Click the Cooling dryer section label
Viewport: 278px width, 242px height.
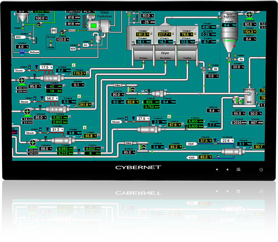click(x=187, y=58)
